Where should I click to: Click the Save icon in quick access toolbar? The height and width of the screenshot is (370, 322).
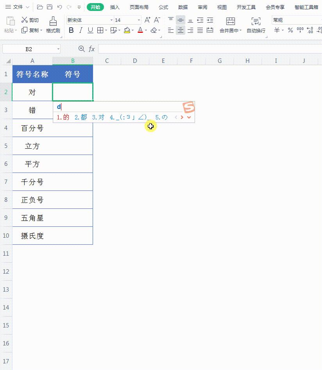50,6
